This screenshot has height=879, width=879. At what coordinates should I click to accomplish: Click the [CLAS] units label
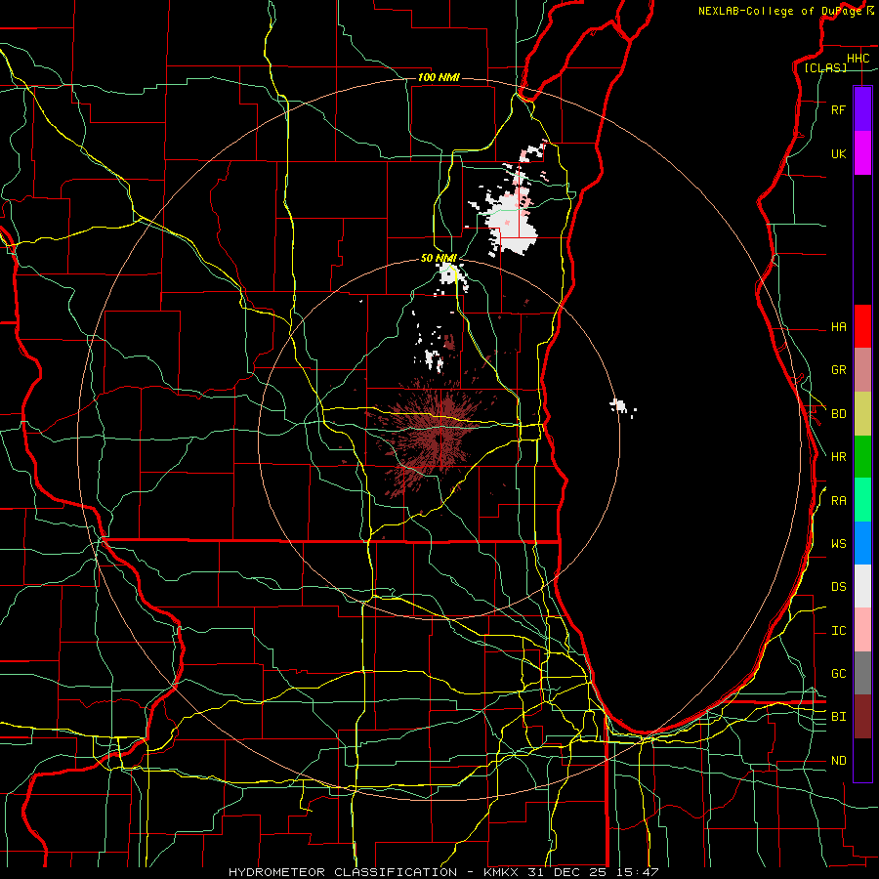tap(825, 67)
